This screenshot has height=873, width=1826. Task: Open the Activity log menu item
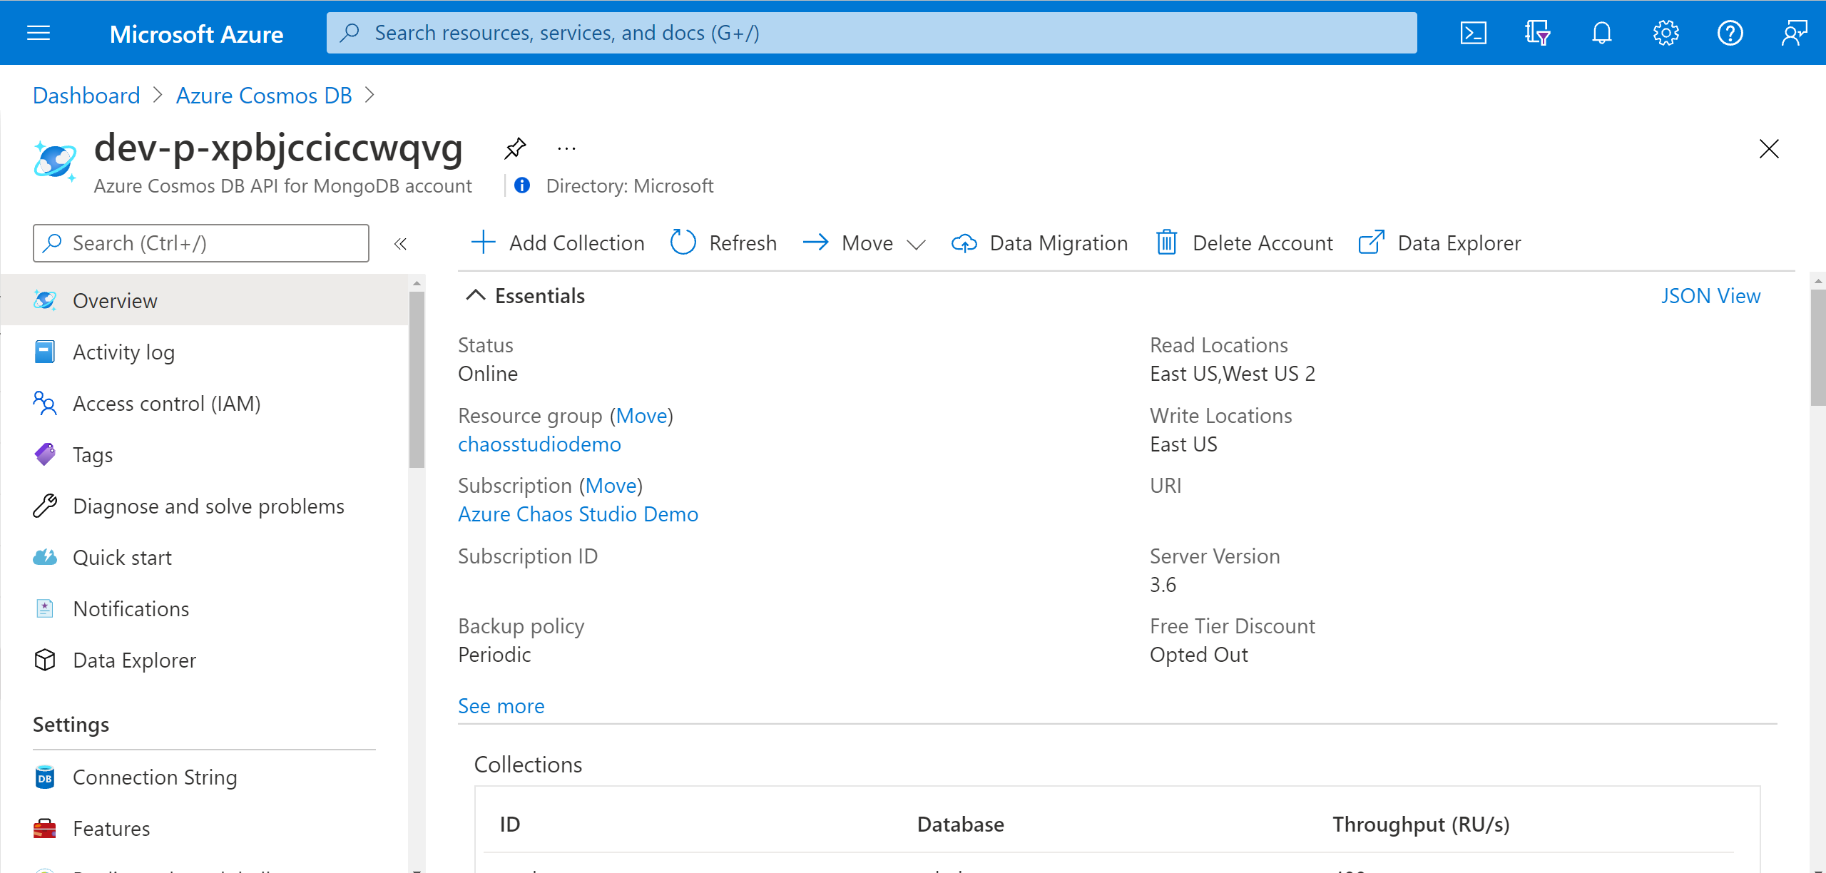tap(125, 352)
